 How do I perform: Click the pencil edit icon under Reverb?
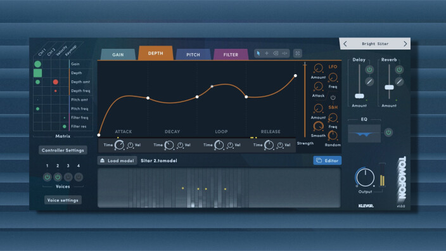[399, 82]
